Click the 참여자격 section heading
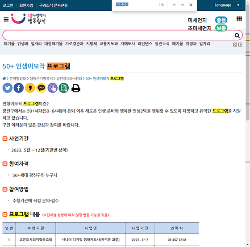Image resolution: width=250 pixels, height=247 pixels. [x=19, y=164]
